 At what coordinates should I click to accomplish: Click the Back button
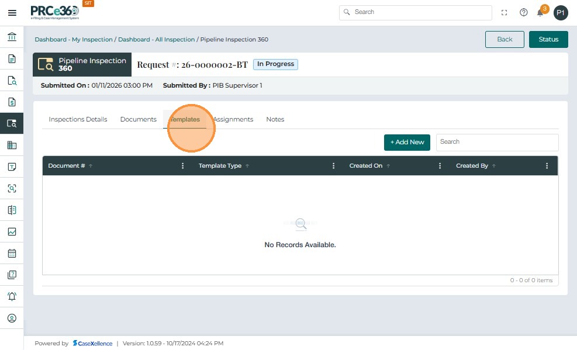505,39
